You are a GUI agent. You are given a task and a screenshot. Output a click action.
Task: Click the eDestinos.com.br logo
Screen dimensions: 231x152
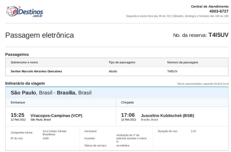[x=25, y=12]
